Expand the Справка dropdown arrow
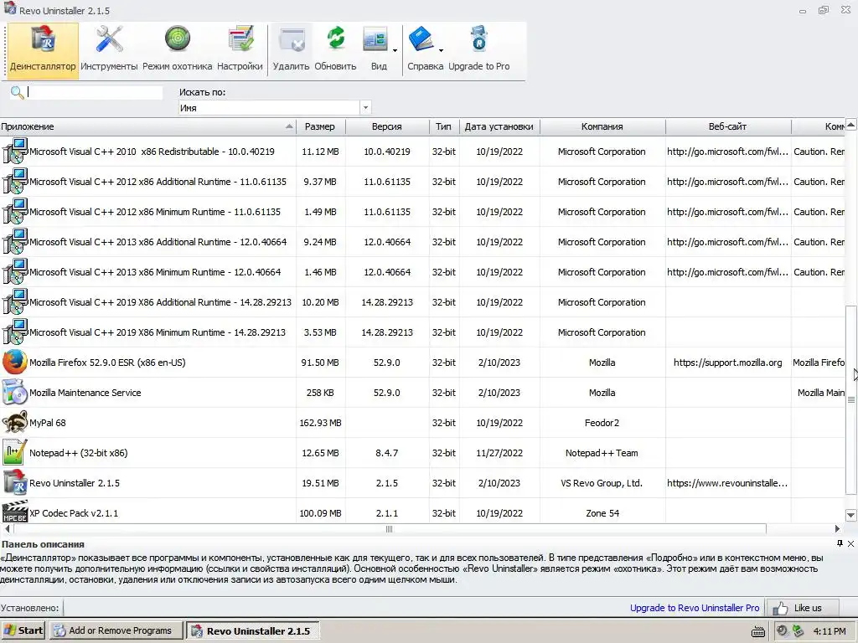The width and height of the screenshot is (858, 643). coord(441,51)
